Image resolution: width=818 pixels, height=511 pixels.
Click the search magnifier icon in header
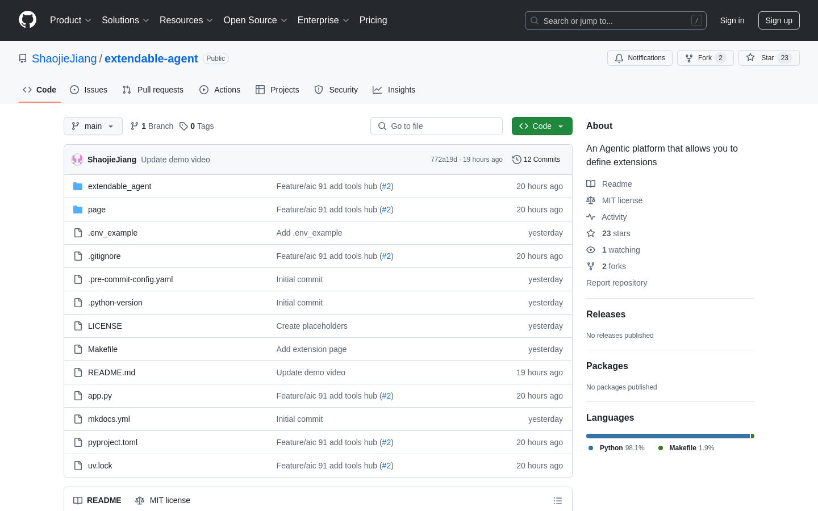[x=535, y=20]
